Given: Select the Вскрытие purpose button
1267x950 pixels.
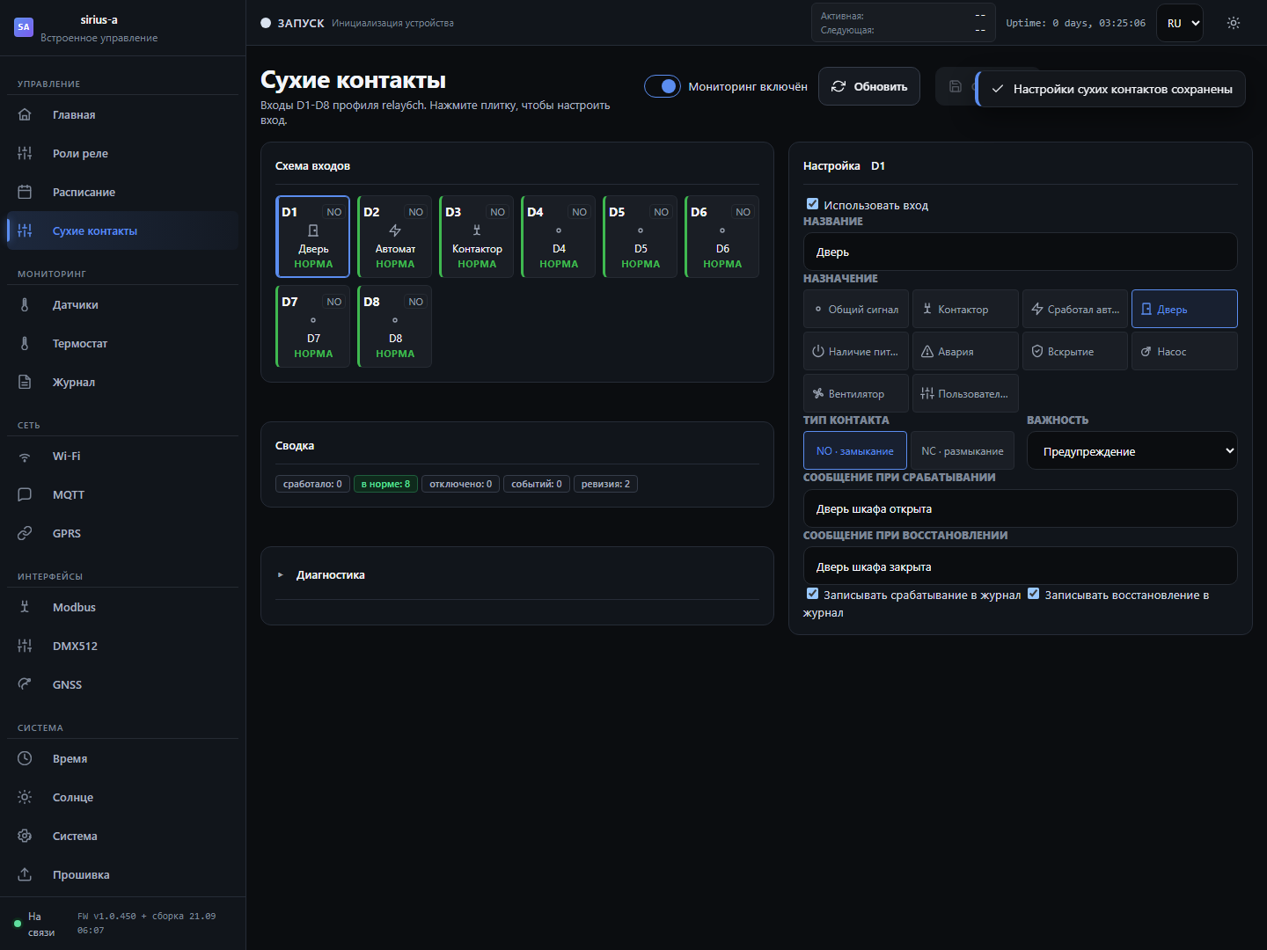Looking at the screenshot, I should 1075,351.
